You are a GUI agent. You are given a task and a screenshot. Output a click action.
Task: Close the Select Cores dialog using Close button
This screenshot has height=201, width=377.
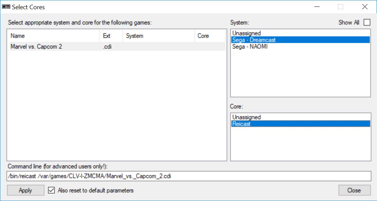coord(354,190)
